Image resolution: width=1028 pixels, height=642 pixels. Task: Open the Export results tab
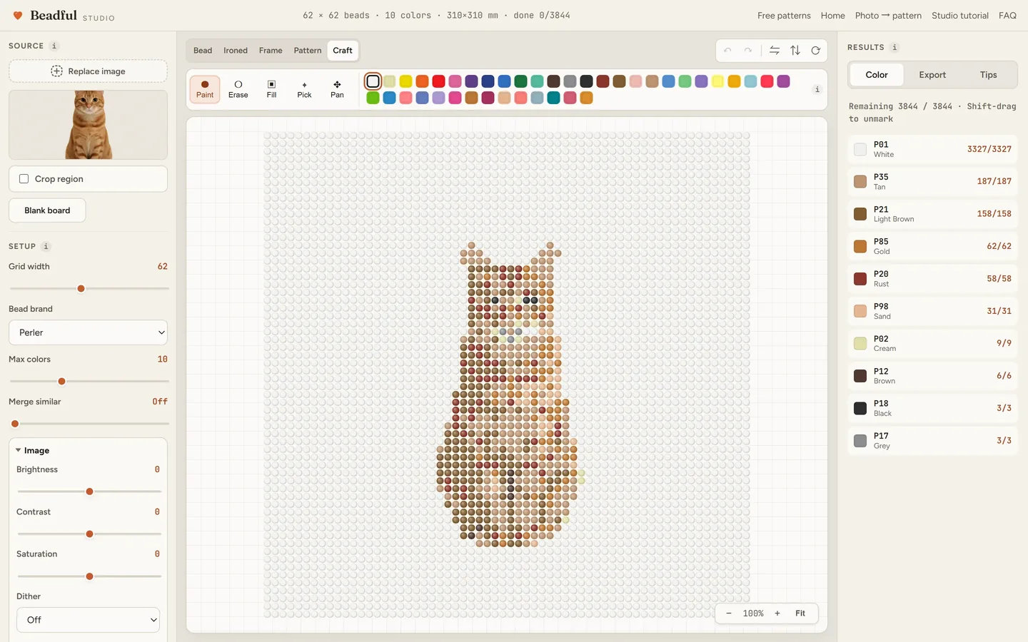pyautogui.click(x=932, y=75)
